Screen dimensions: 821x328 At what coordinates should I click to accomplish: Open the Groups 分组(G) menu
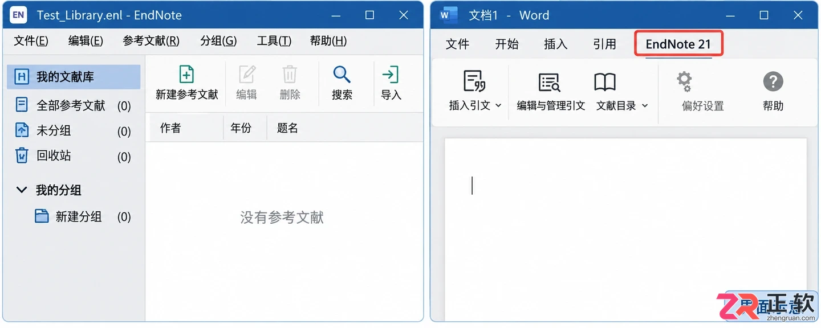(x=218, y=41)
